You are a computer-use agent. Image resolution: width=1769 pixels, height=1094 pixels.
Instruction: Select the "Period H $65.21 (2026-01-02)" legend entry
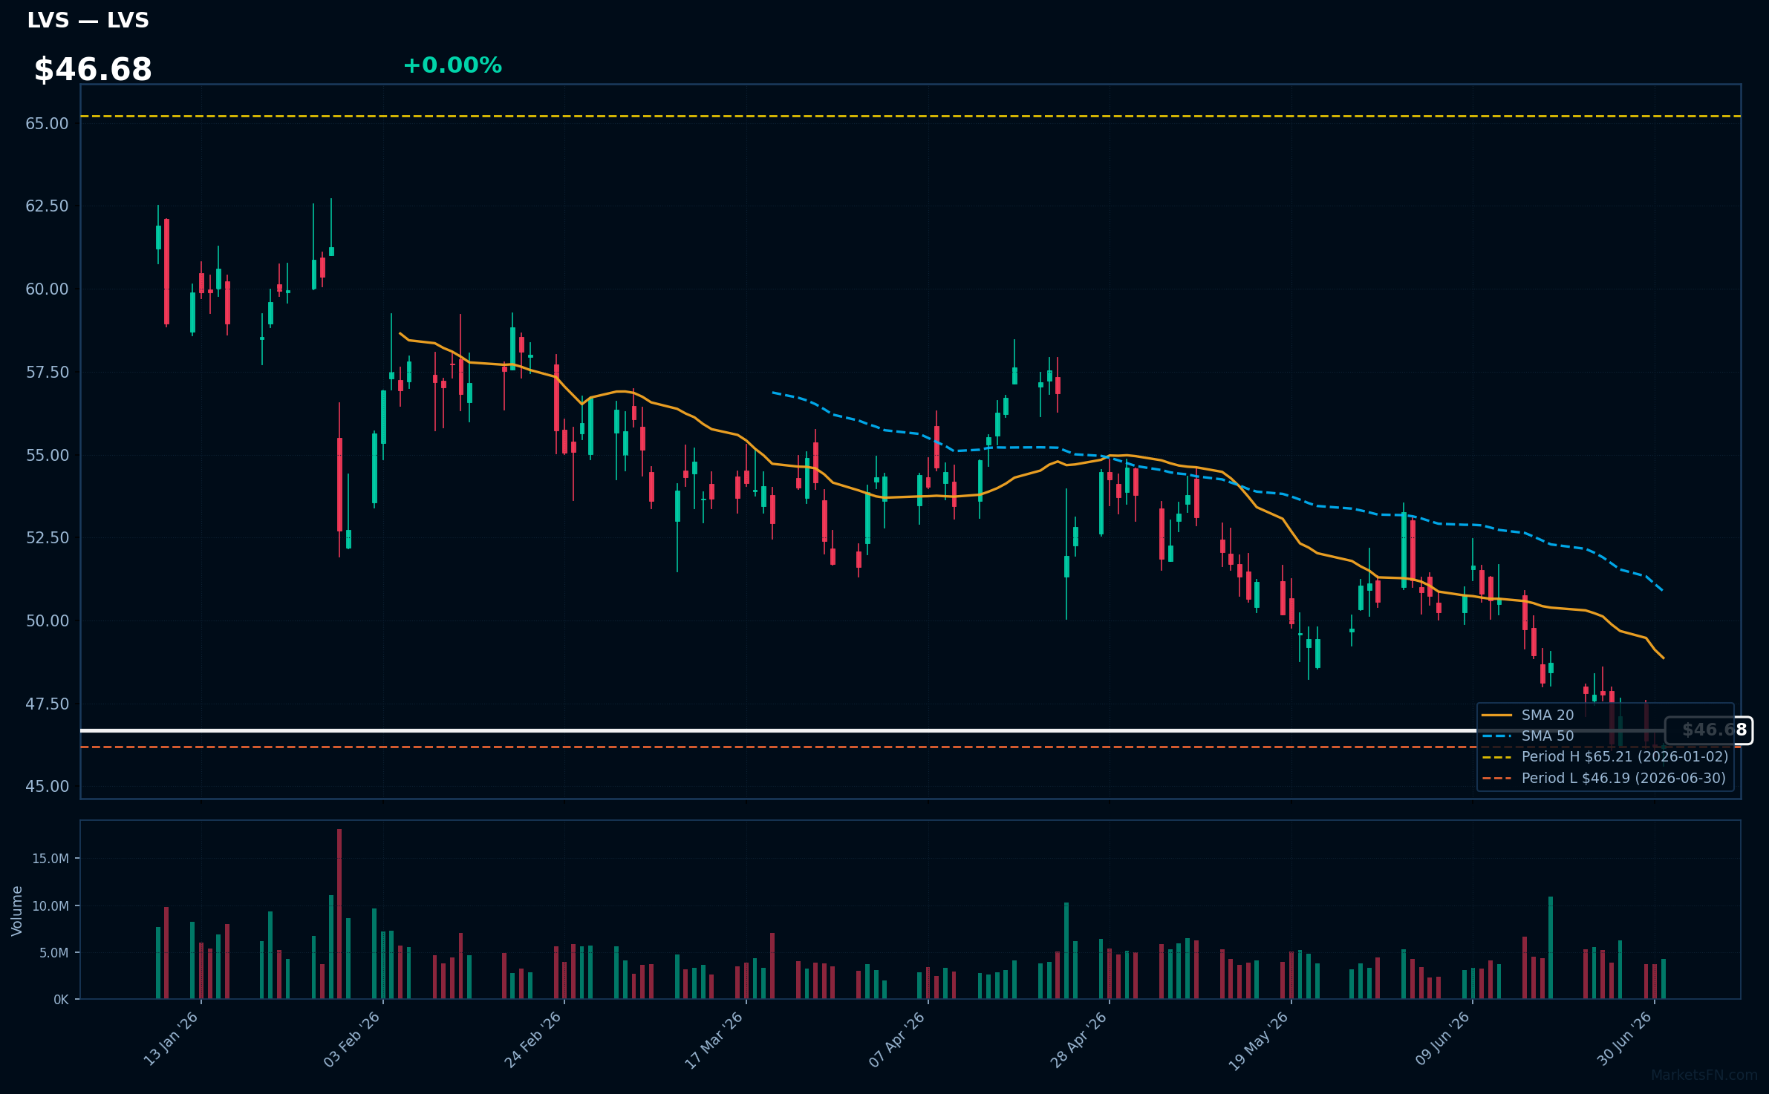pyautogui.click(x=1605, y=756)
